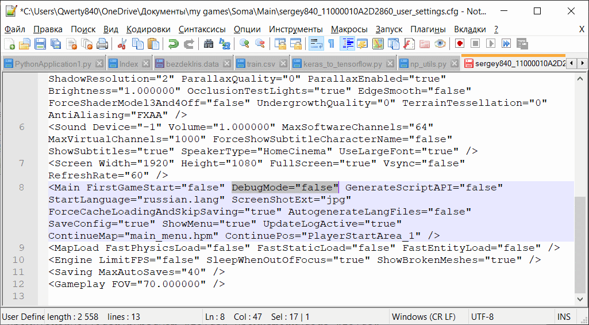Undo last edit with green arrow icon

(x=173, y=44)
